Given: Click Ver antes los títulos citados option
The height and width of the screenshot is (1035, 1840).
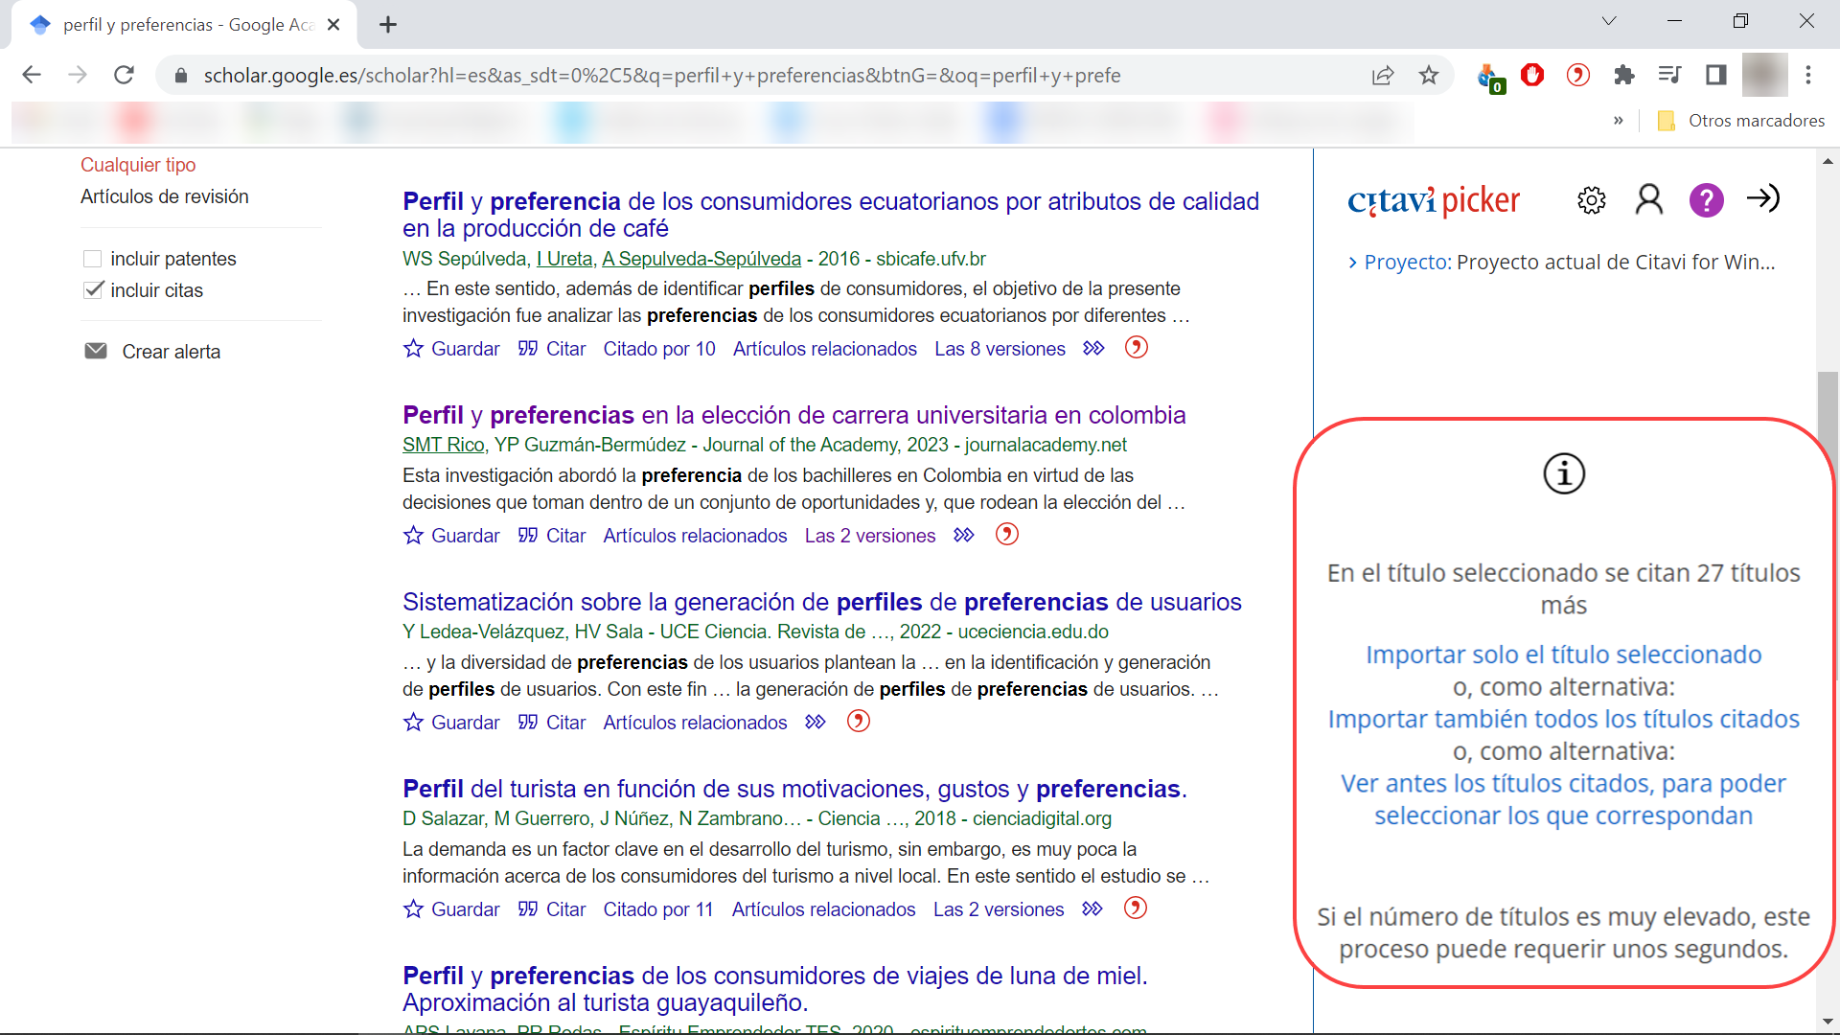Looking at the screenshot, I should click(1563, 799).
